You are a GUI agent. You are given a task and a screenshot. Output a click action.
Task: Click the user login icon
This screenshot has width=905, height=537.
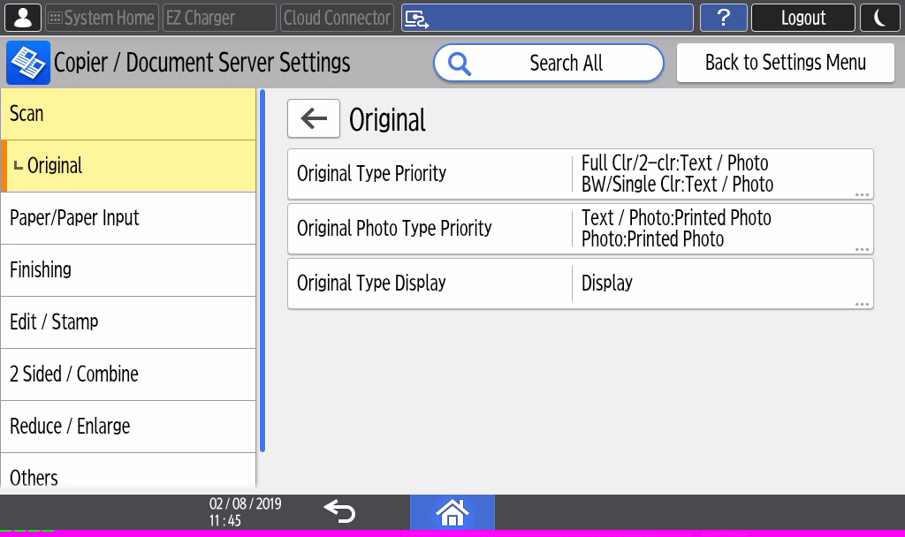[22, 18]
